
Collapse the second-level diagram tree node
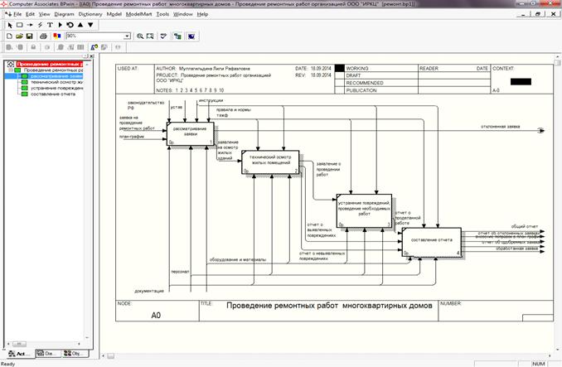(10, 70)
